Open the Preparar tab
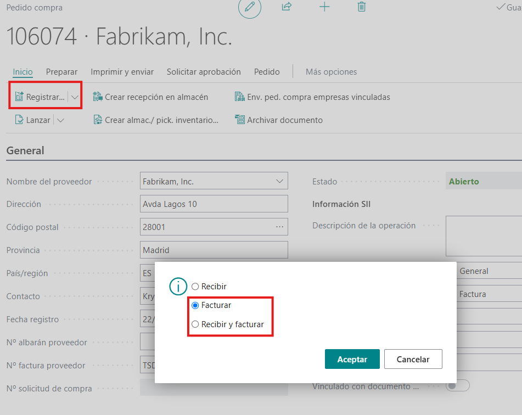The width and height of the screenshot is (522, 415). (x=61, y=72)
